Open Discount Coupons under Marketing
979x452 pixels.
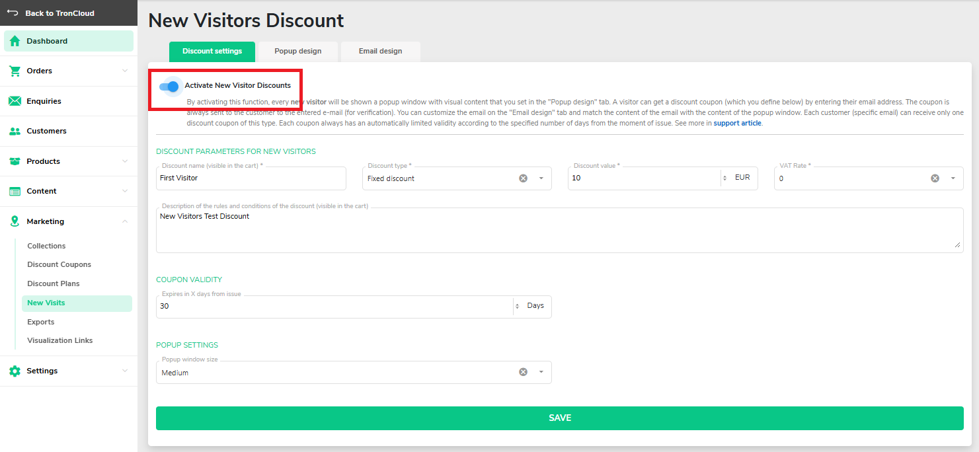(x=59, y=264)
